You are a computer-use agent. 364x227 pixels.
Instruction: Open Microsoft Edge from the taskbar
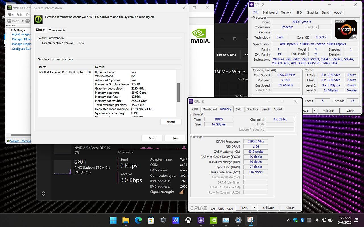138,220
